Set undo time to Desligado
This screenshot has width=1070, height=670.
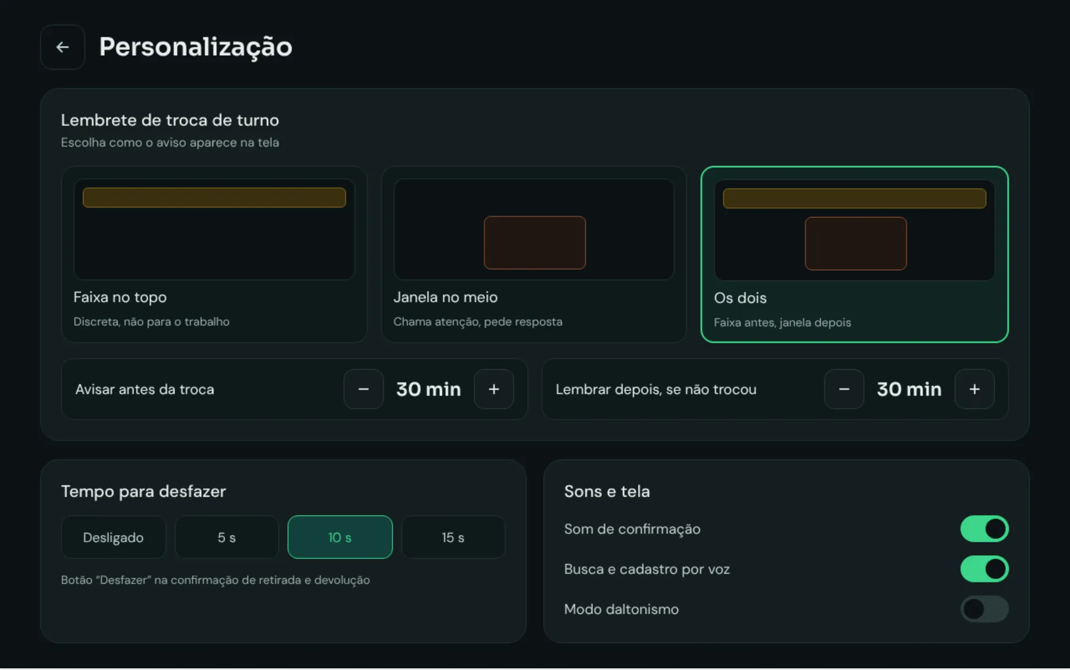pos(113,537)
